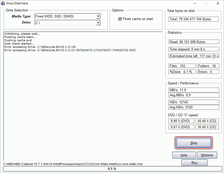This screenshot has height=173, width=224.
Task: Stop the running disk check
Action: 194,143
